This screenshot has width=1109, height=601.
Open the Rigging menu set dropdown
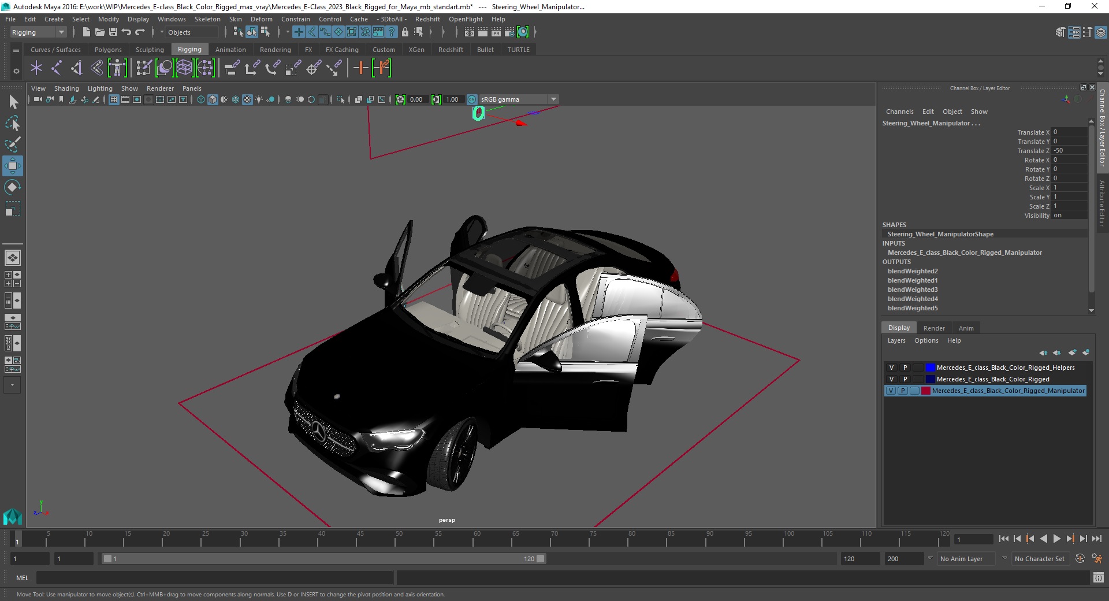[x=38, y=32]
